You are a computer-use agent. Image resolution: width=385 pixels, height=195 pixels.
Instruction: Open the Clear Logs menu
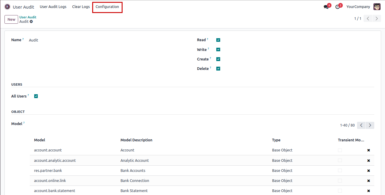[x=81, y=7]
